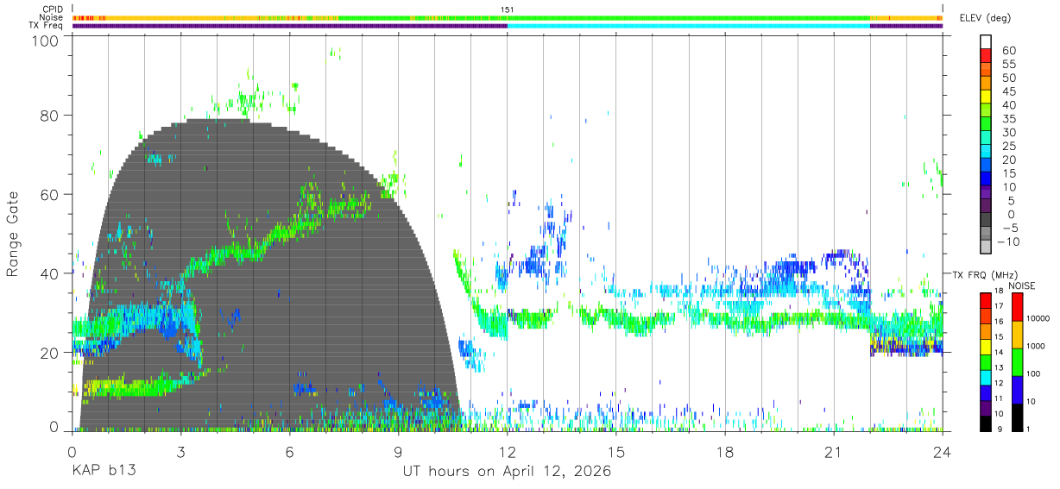Click noise scale label '10000'
Screen dimensions: 1060x489
click(x=1038, y=318)
